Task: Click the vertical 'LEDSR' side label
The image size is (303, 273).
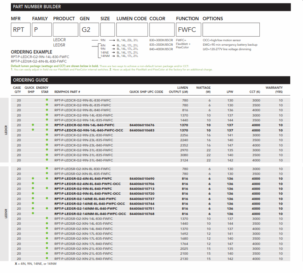Action: 6,213
